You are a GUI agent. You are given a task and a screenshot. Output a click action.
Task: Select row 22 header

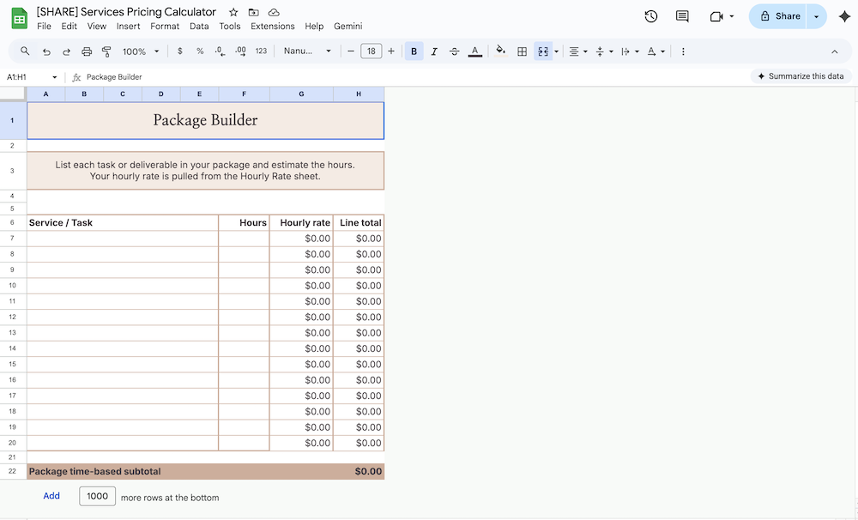13,471
